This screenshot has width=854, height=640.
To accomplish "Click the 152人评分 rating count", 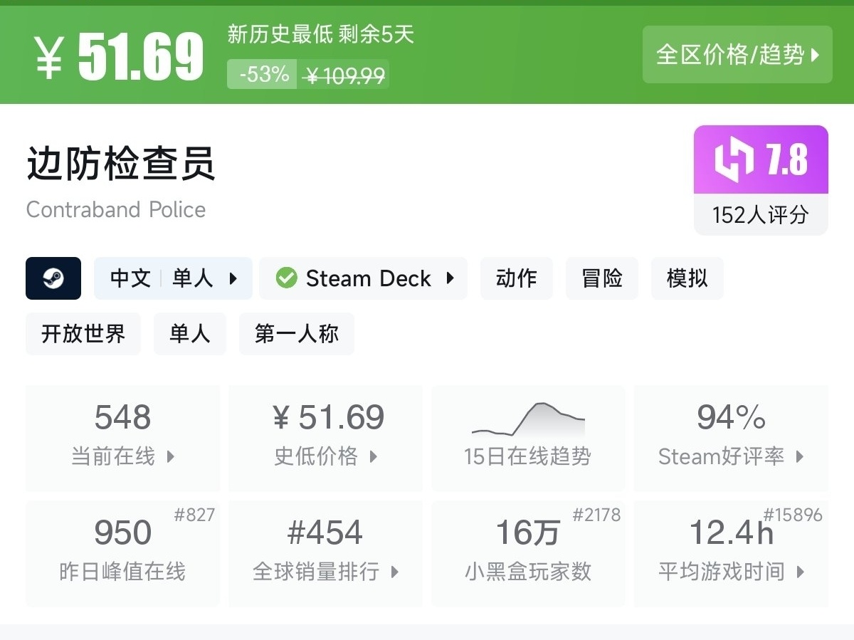I will [761, 215].
